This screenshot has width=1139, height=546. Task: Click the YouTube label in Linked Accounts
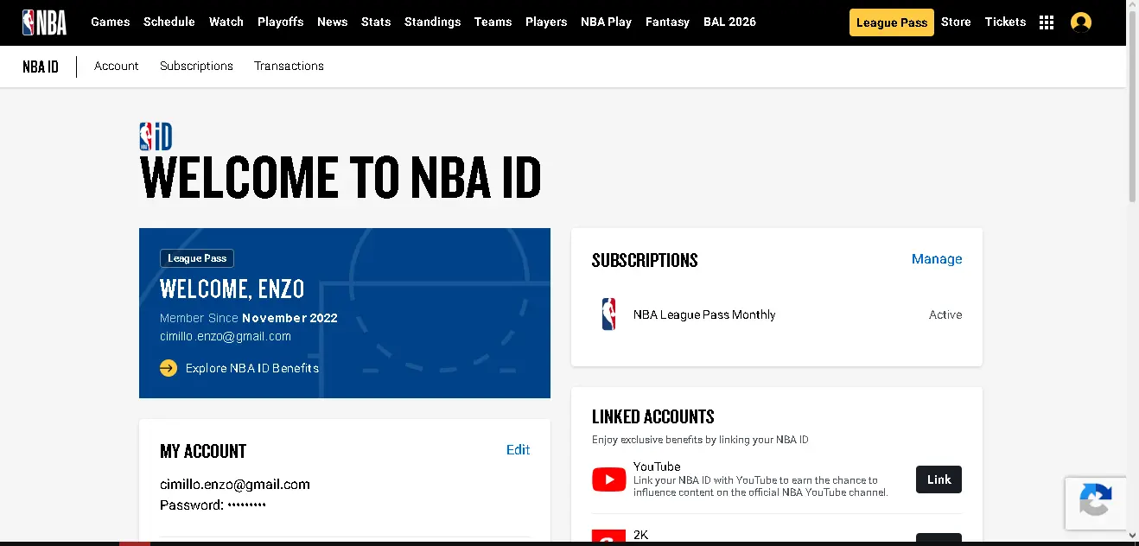(x=657, y=467)
